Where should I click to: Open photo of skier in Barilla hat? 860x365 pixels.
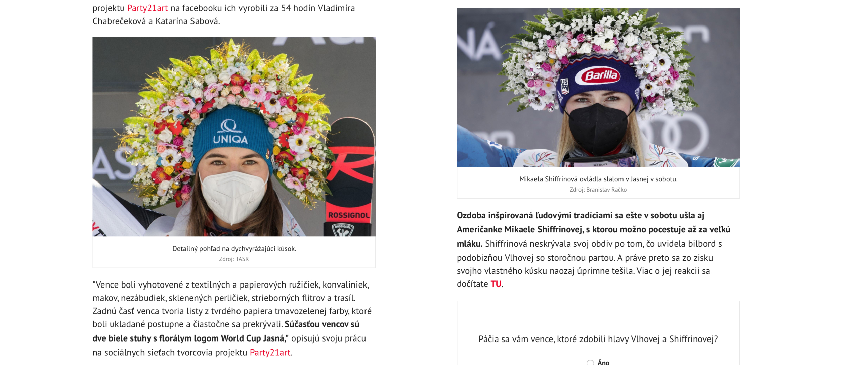[x=598, y=87]
